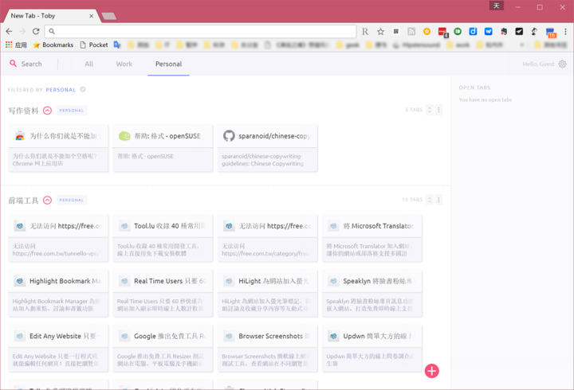Close the New Tab - Toby tab
The width and height of the screenshot is (574, 390).
[x=91, y=16]
